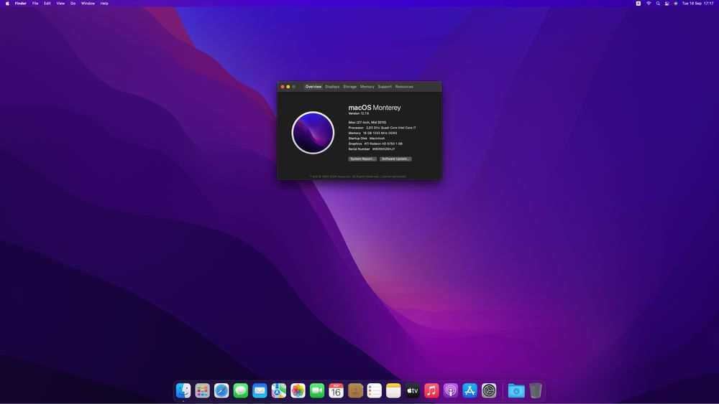Image resolution: width=719 pixels, height=404 pixels.
Task: Open the View menu
Action: pyautogui.click(x=60, y=3)
